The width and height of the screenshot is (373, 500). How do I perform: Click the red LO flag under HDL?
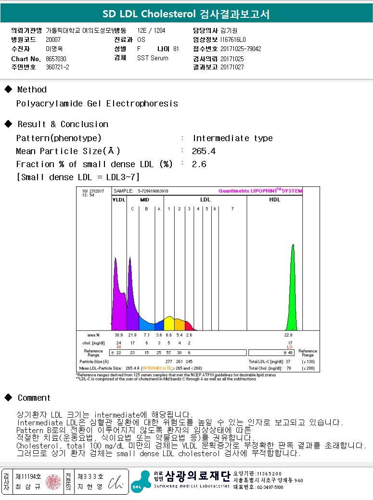[x=290, y=347]
